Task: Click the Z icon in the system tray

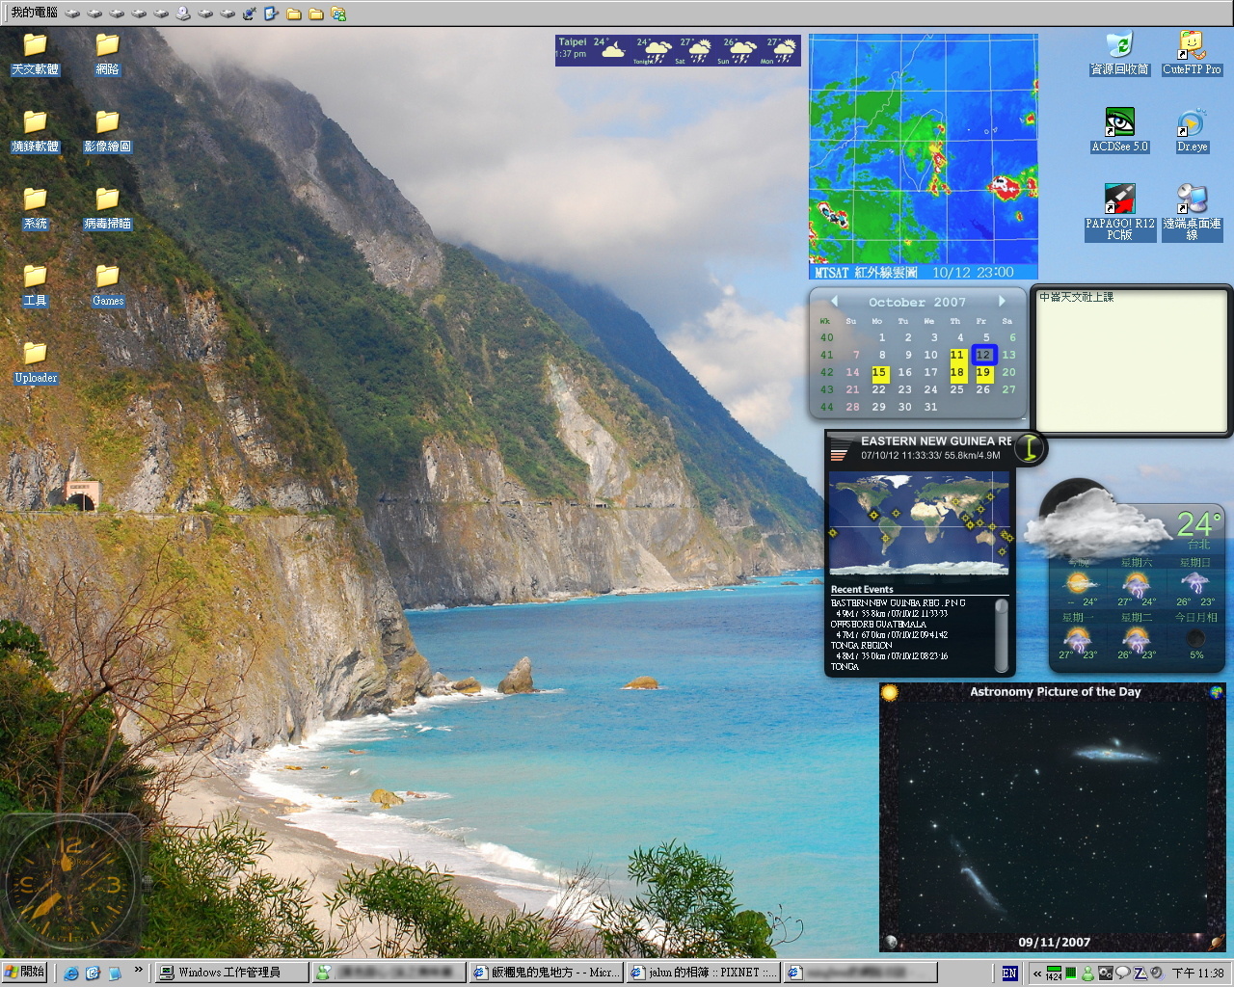Action: click(x=1140, y=973)
